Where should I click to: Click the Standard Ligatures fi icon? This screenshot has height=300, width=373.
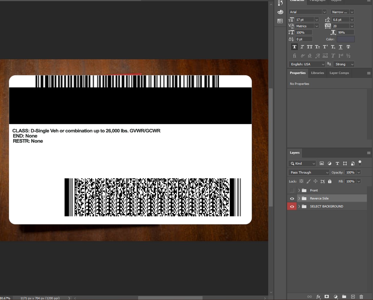294,56
